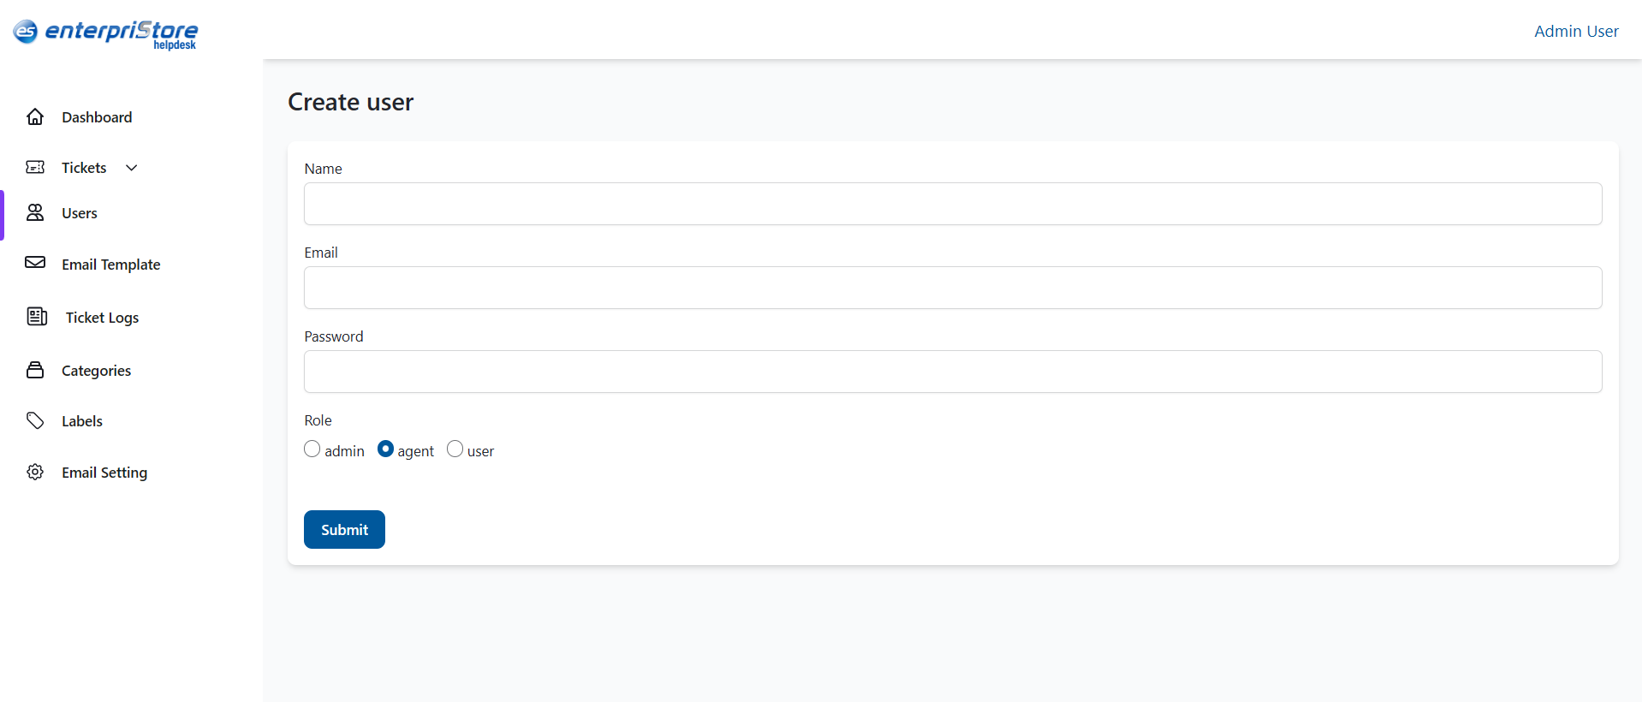Click the Password input field

pyautogui.click(x=952, y=371)
